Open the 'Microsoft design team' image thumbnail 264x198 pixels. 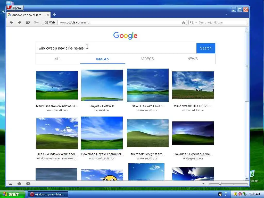pos(148,133)
